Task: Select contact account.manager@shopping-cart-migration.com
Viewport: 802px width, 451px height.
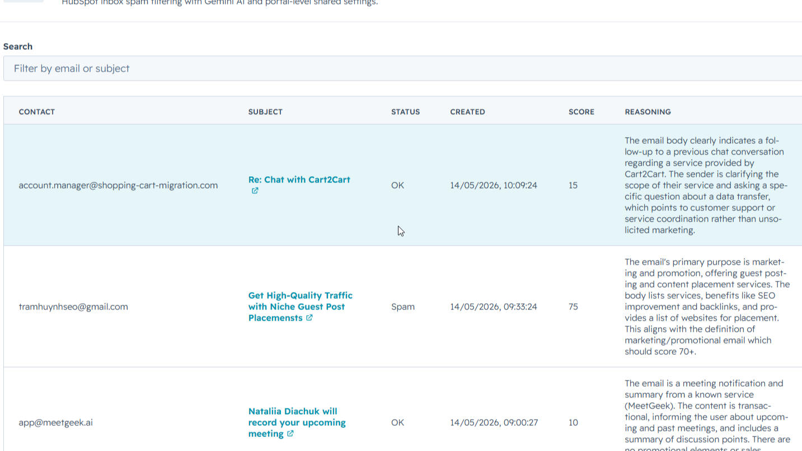Action: tap(118, 185)
